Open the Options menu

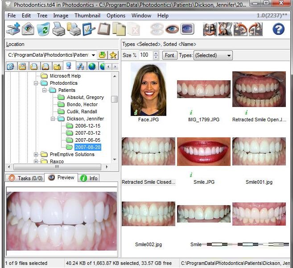tap(116, 16)
